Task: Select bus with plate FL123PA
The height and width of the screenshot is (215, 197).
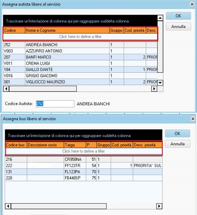Action: (x=84, y=172)
